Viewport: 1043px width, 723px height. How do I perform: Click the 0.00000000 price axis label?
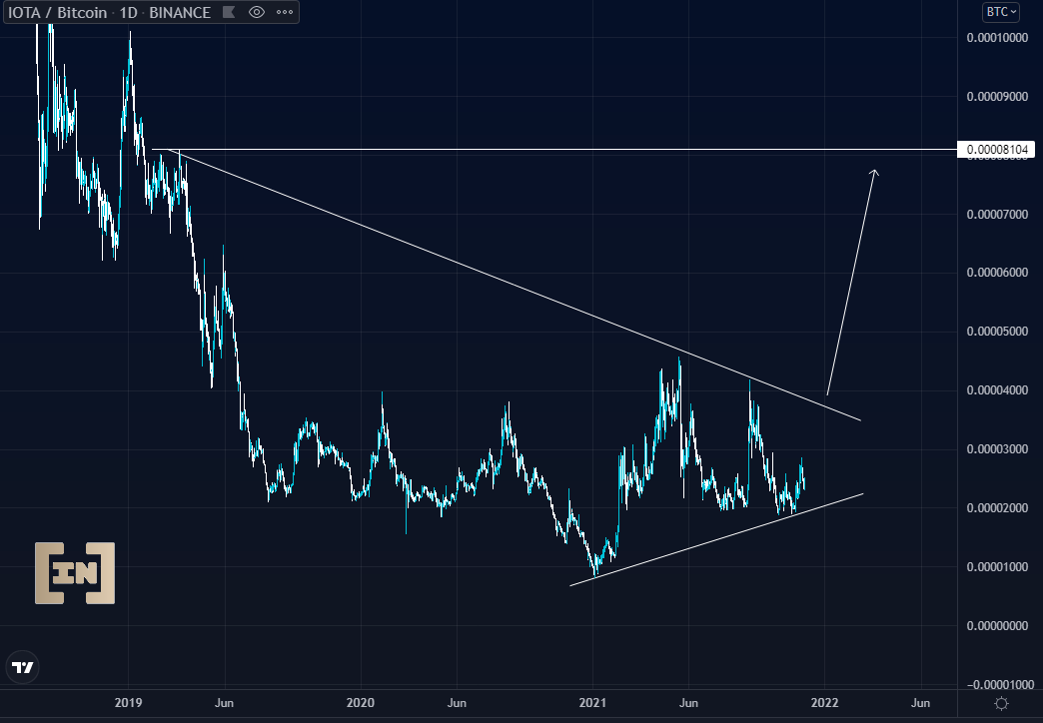tap(996, 625)
